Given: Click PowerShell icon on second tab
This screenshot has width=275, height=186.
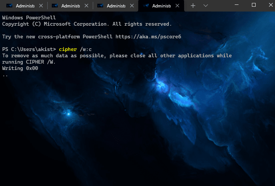Looking at the screenshot, I should point(55,6).
